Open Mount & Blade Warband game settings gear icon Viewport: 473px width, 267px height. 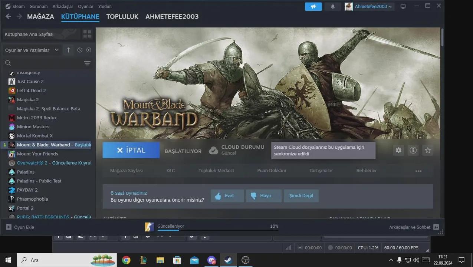pos(398,150)
